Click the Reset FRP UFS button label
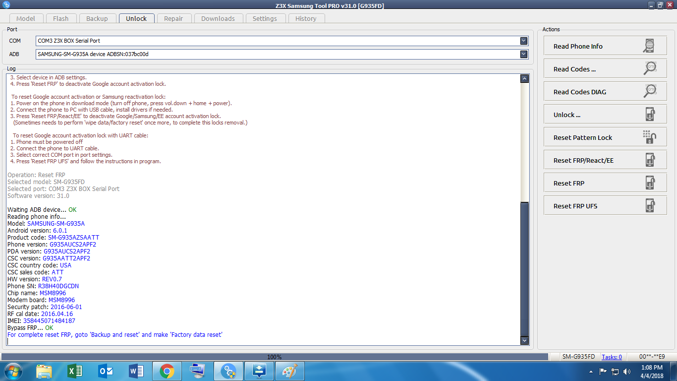This screenshot has width=677, height=381. point(575,206)
